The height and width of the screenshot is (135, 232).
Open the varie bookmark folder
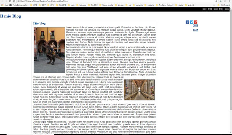(71, 5)
